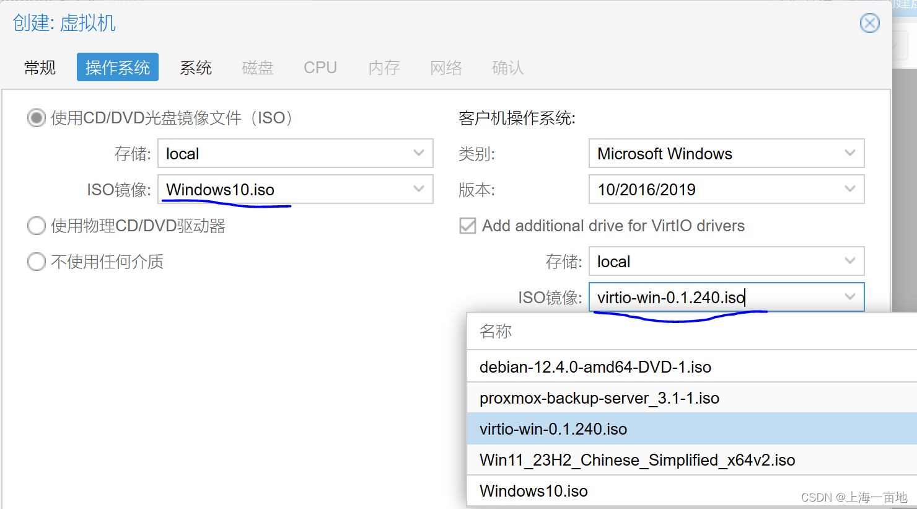Select Windows10.iso in the dropdown list

click(691, 490)
